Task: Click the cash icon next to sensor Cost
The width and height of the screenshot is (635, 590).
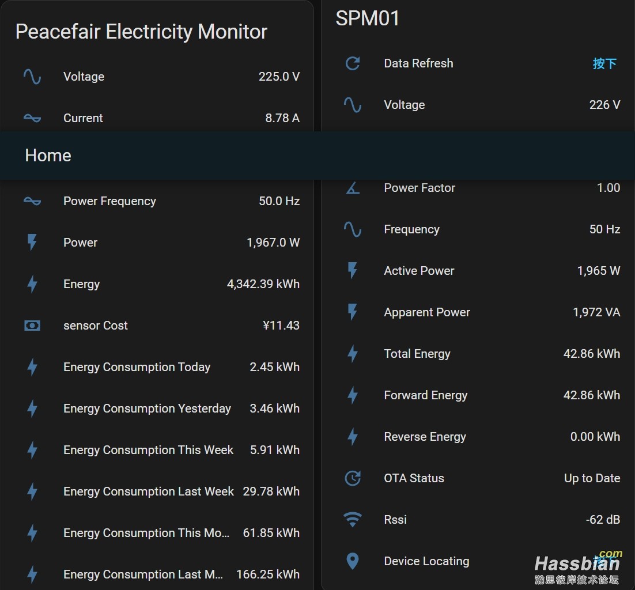Action: 32,326
